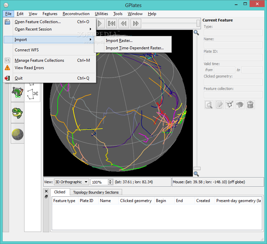Click the Open Feature Collection folder icon
This screenshot has width=267, height=244.
click(x=7, y=22)
